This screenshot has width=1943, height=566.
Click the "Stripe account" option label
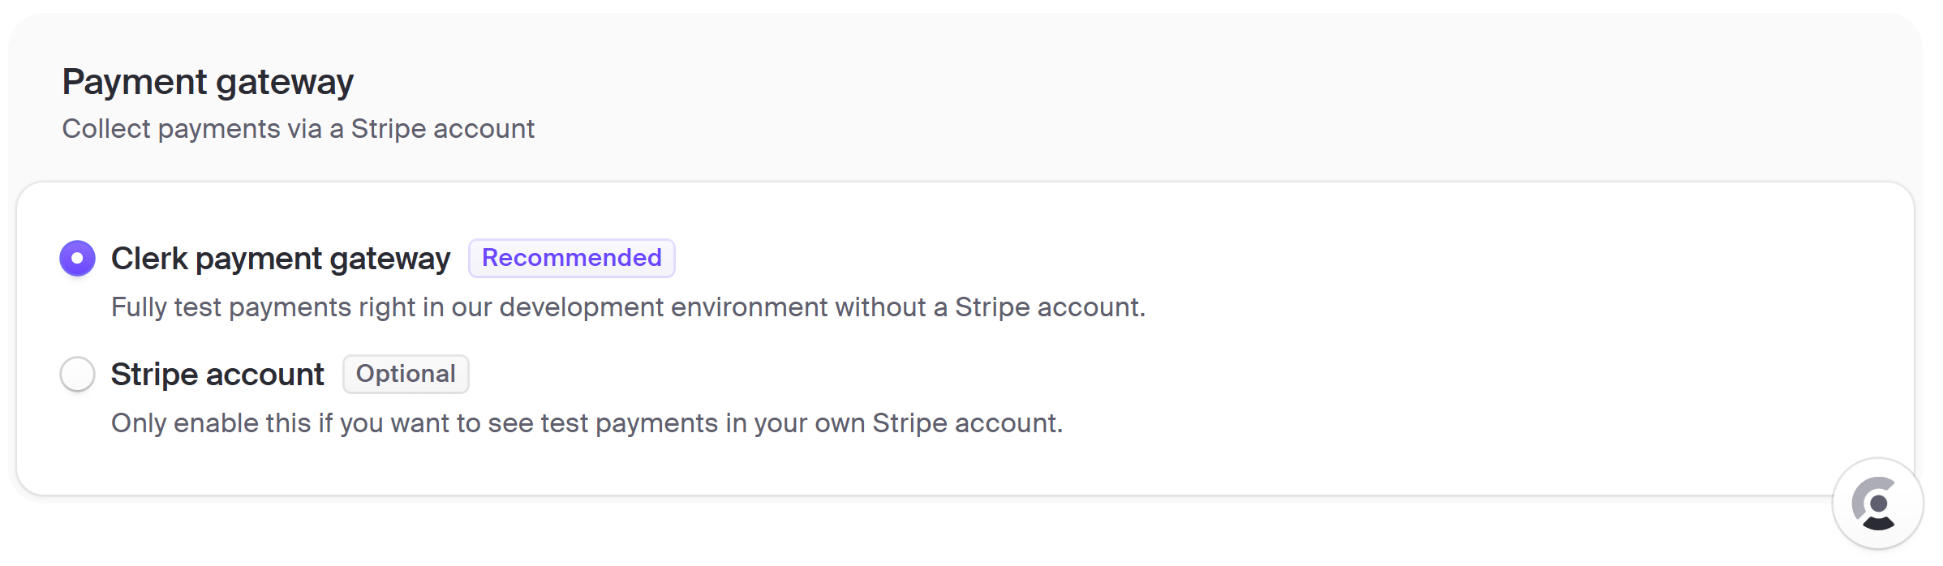coord(217,375)
